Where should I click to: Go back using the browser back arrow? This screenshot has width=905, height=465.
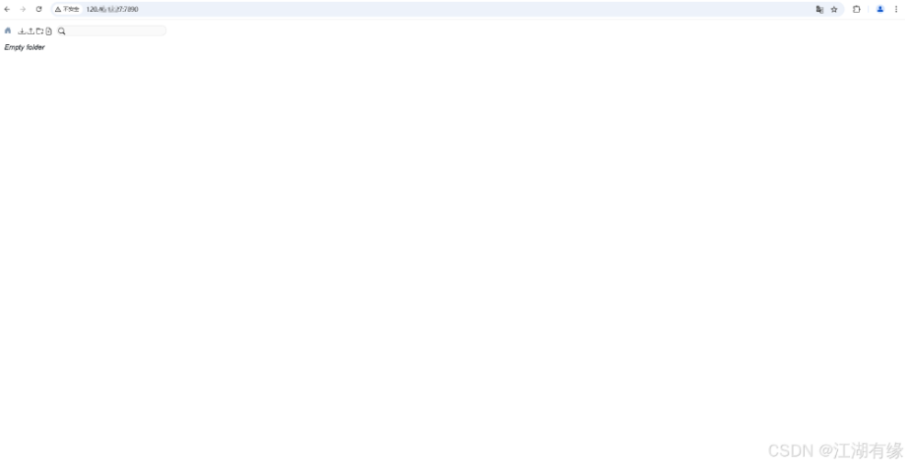[7, 9]
